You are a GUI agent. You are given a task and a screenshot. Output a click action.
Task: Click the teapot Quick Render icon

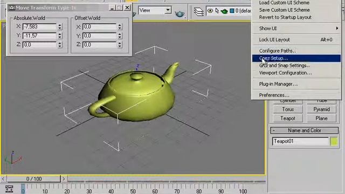[180, 14]
